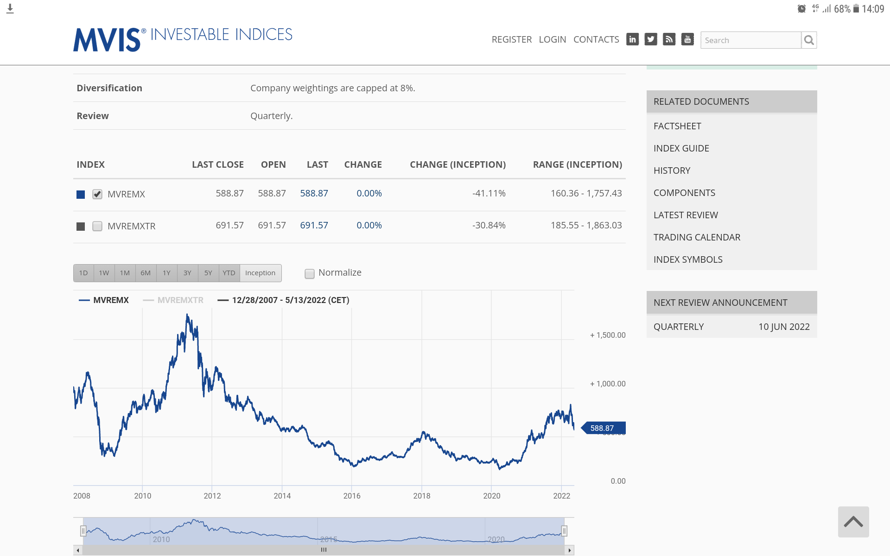Tap the Android download status icon
The image size is (890, 556).
[10, 9]
